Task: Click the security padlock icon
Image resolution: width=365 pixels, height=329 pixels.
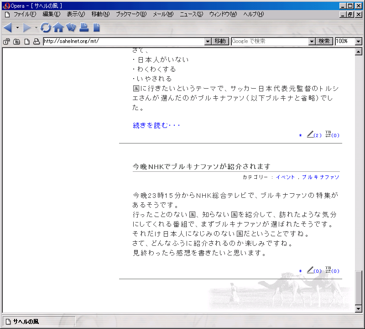Action: point(6,42)
